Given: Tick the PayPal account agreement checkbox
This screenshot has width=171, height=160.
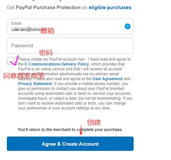Looking at the screenshot, I should pos(11,61).
